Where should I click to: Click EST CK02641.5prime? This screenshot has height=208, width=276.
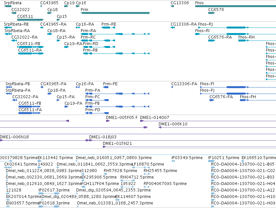click(x=21, y=164)
